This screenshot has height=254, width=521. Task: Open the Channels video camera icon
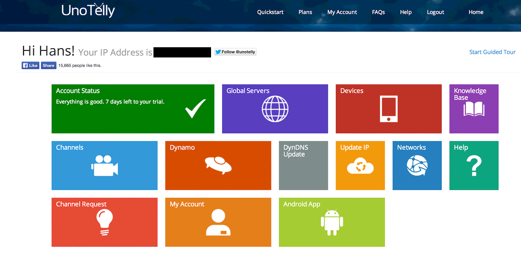[105, 166]
